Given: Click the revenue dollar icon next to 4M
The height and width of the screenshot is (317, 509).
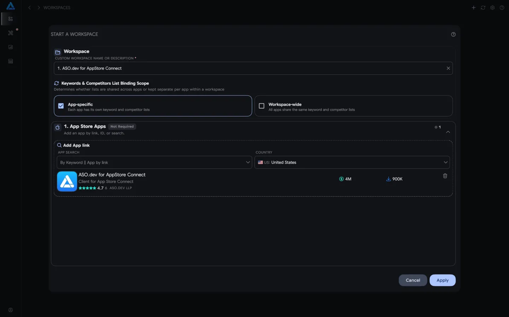Looking at the screenshot, I should pyautogui.click(x=341, y=179).
